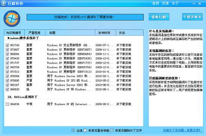Click the 系统漏洞的危害 heading

(161, 51)
